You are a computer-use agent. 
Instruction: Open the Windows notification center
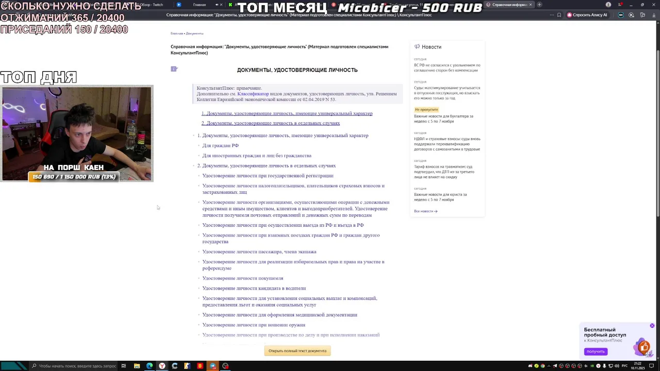click(651, 366)
